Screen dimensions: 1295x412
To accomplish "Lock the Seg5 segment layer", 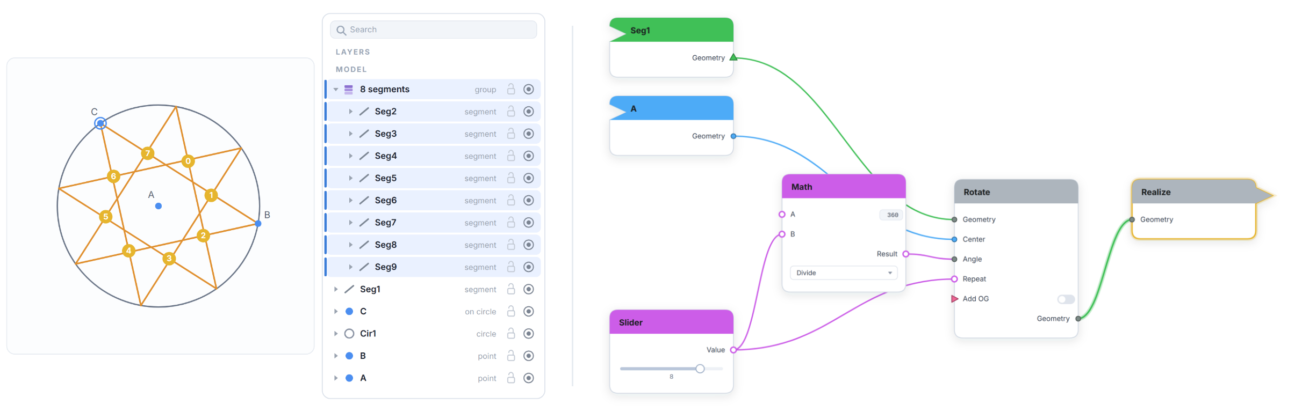I will 511,178.
